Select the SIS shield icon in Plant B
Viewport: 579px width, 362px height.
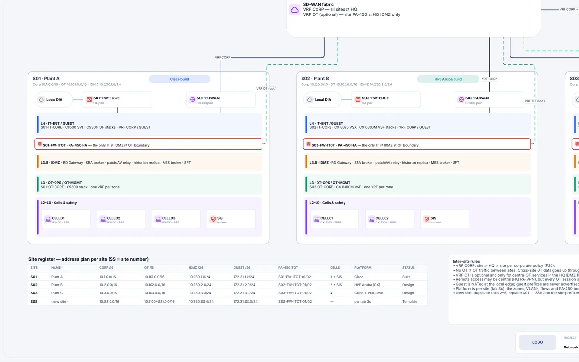pos(427,219)
